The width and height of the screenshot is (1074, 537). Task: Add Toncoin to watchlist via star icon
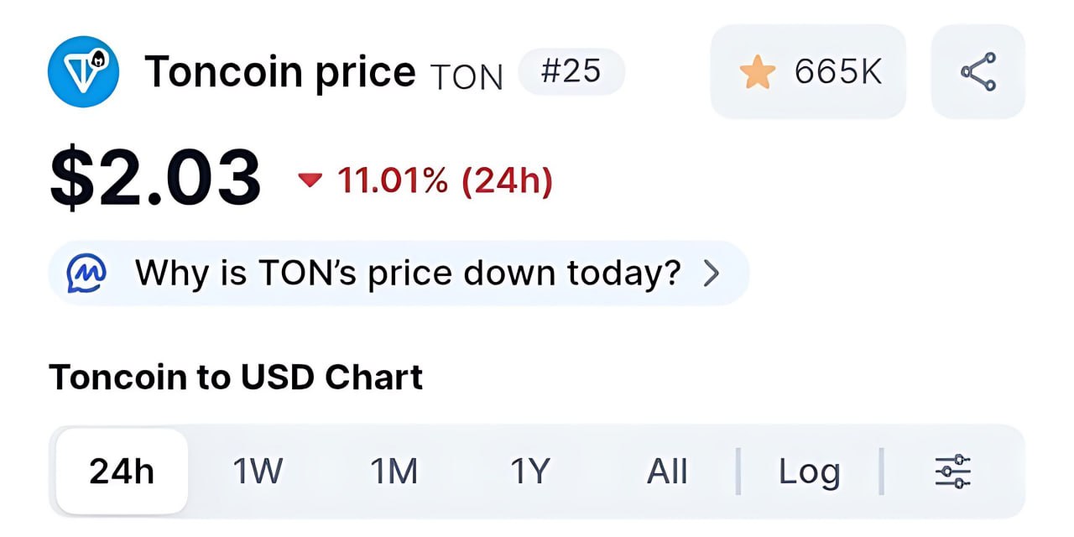pos(758,73)
